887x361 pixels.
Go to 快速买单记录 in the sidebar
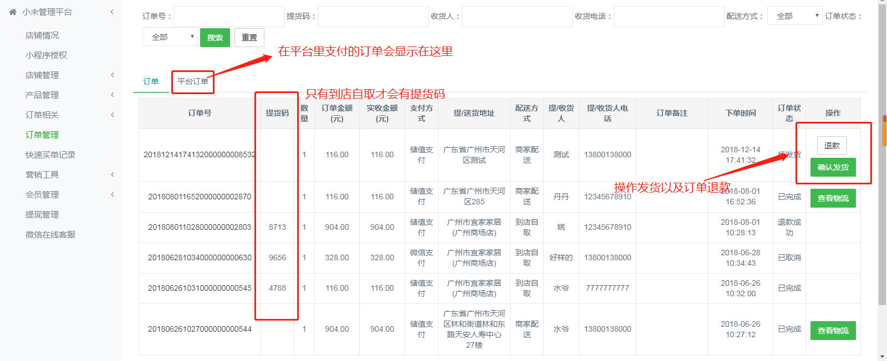pos(50,154)
